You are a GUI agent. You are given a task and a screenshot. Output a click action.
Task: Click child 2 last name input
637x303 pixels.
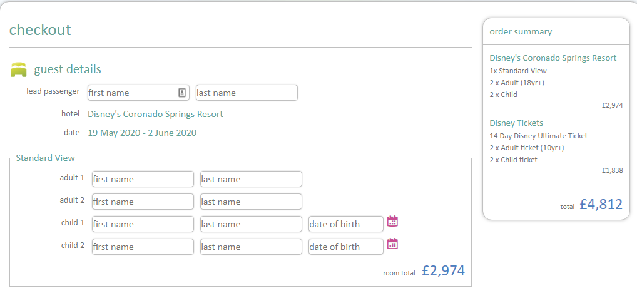(x=251, y=247)
